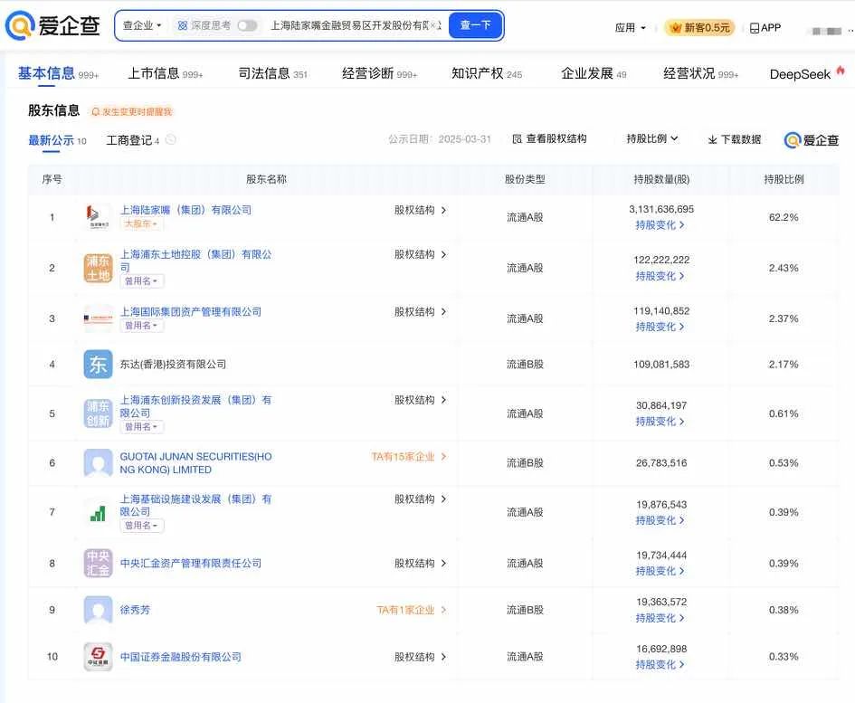Click the avatar icon for GUOTAI JUNAN
This screenshot has height=703, width=855.
click(98, 463)
